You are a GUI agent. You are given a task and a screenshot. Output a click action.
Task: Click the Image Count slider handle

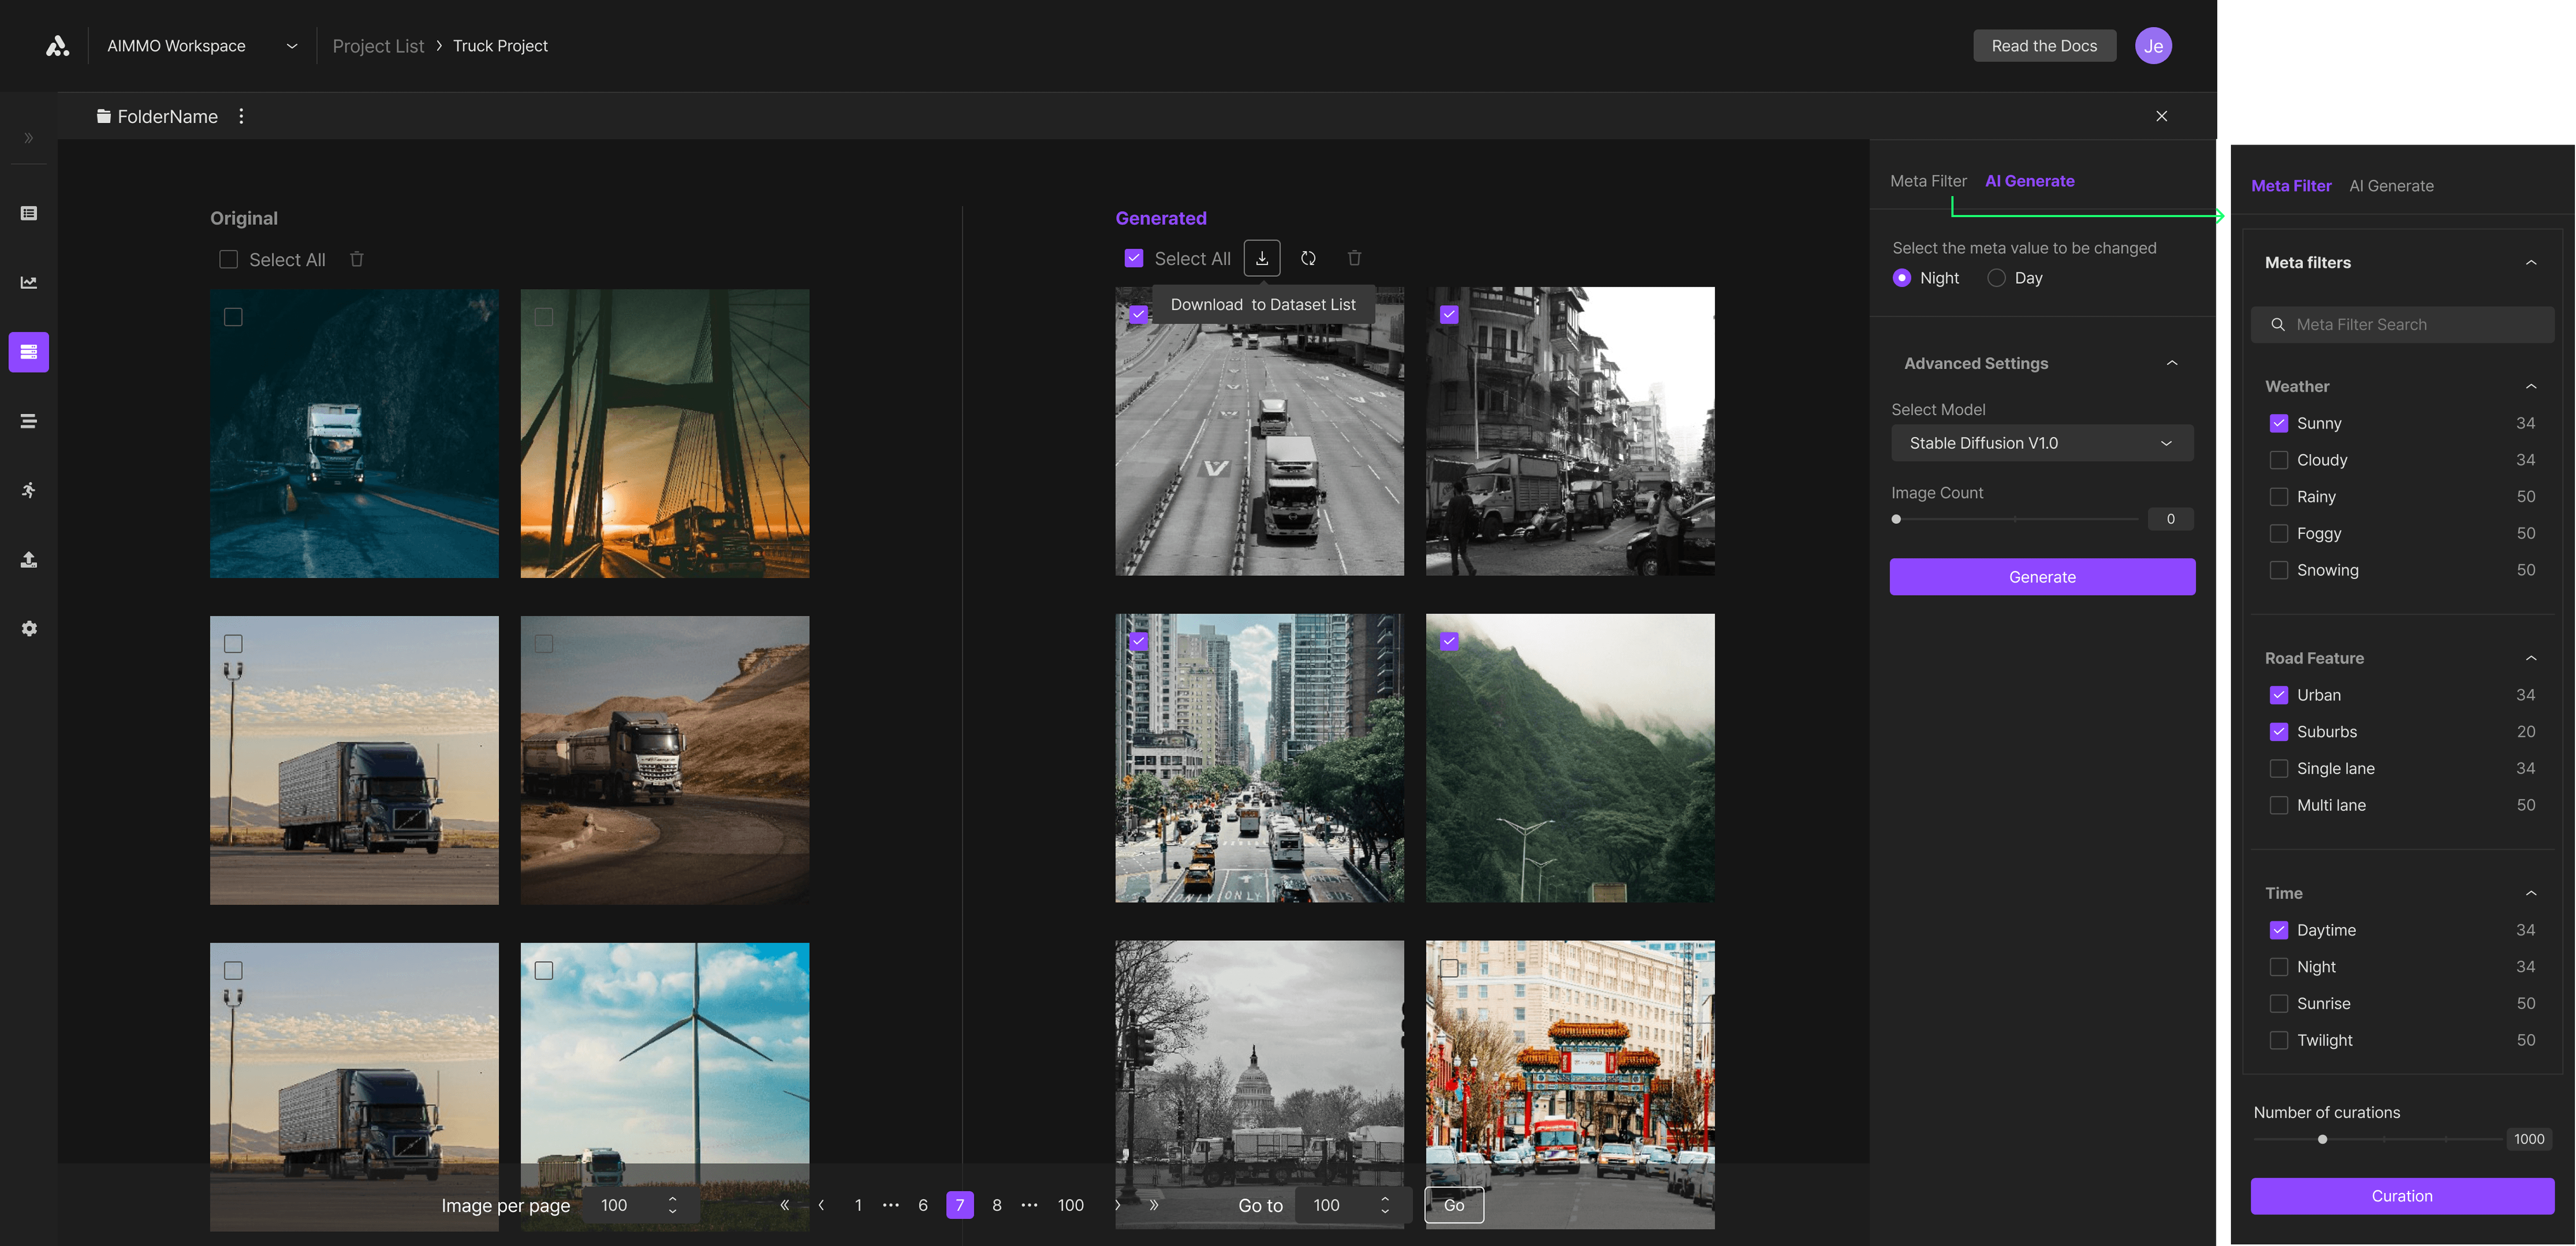[1896, 519]
